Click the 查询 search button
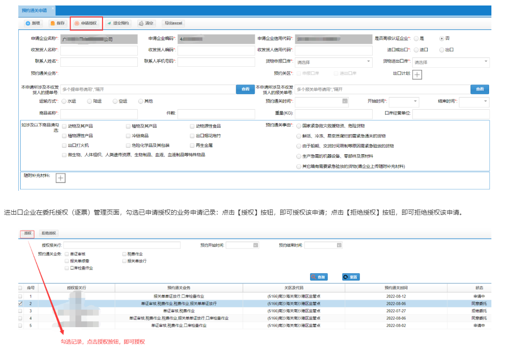 (319, 277)
